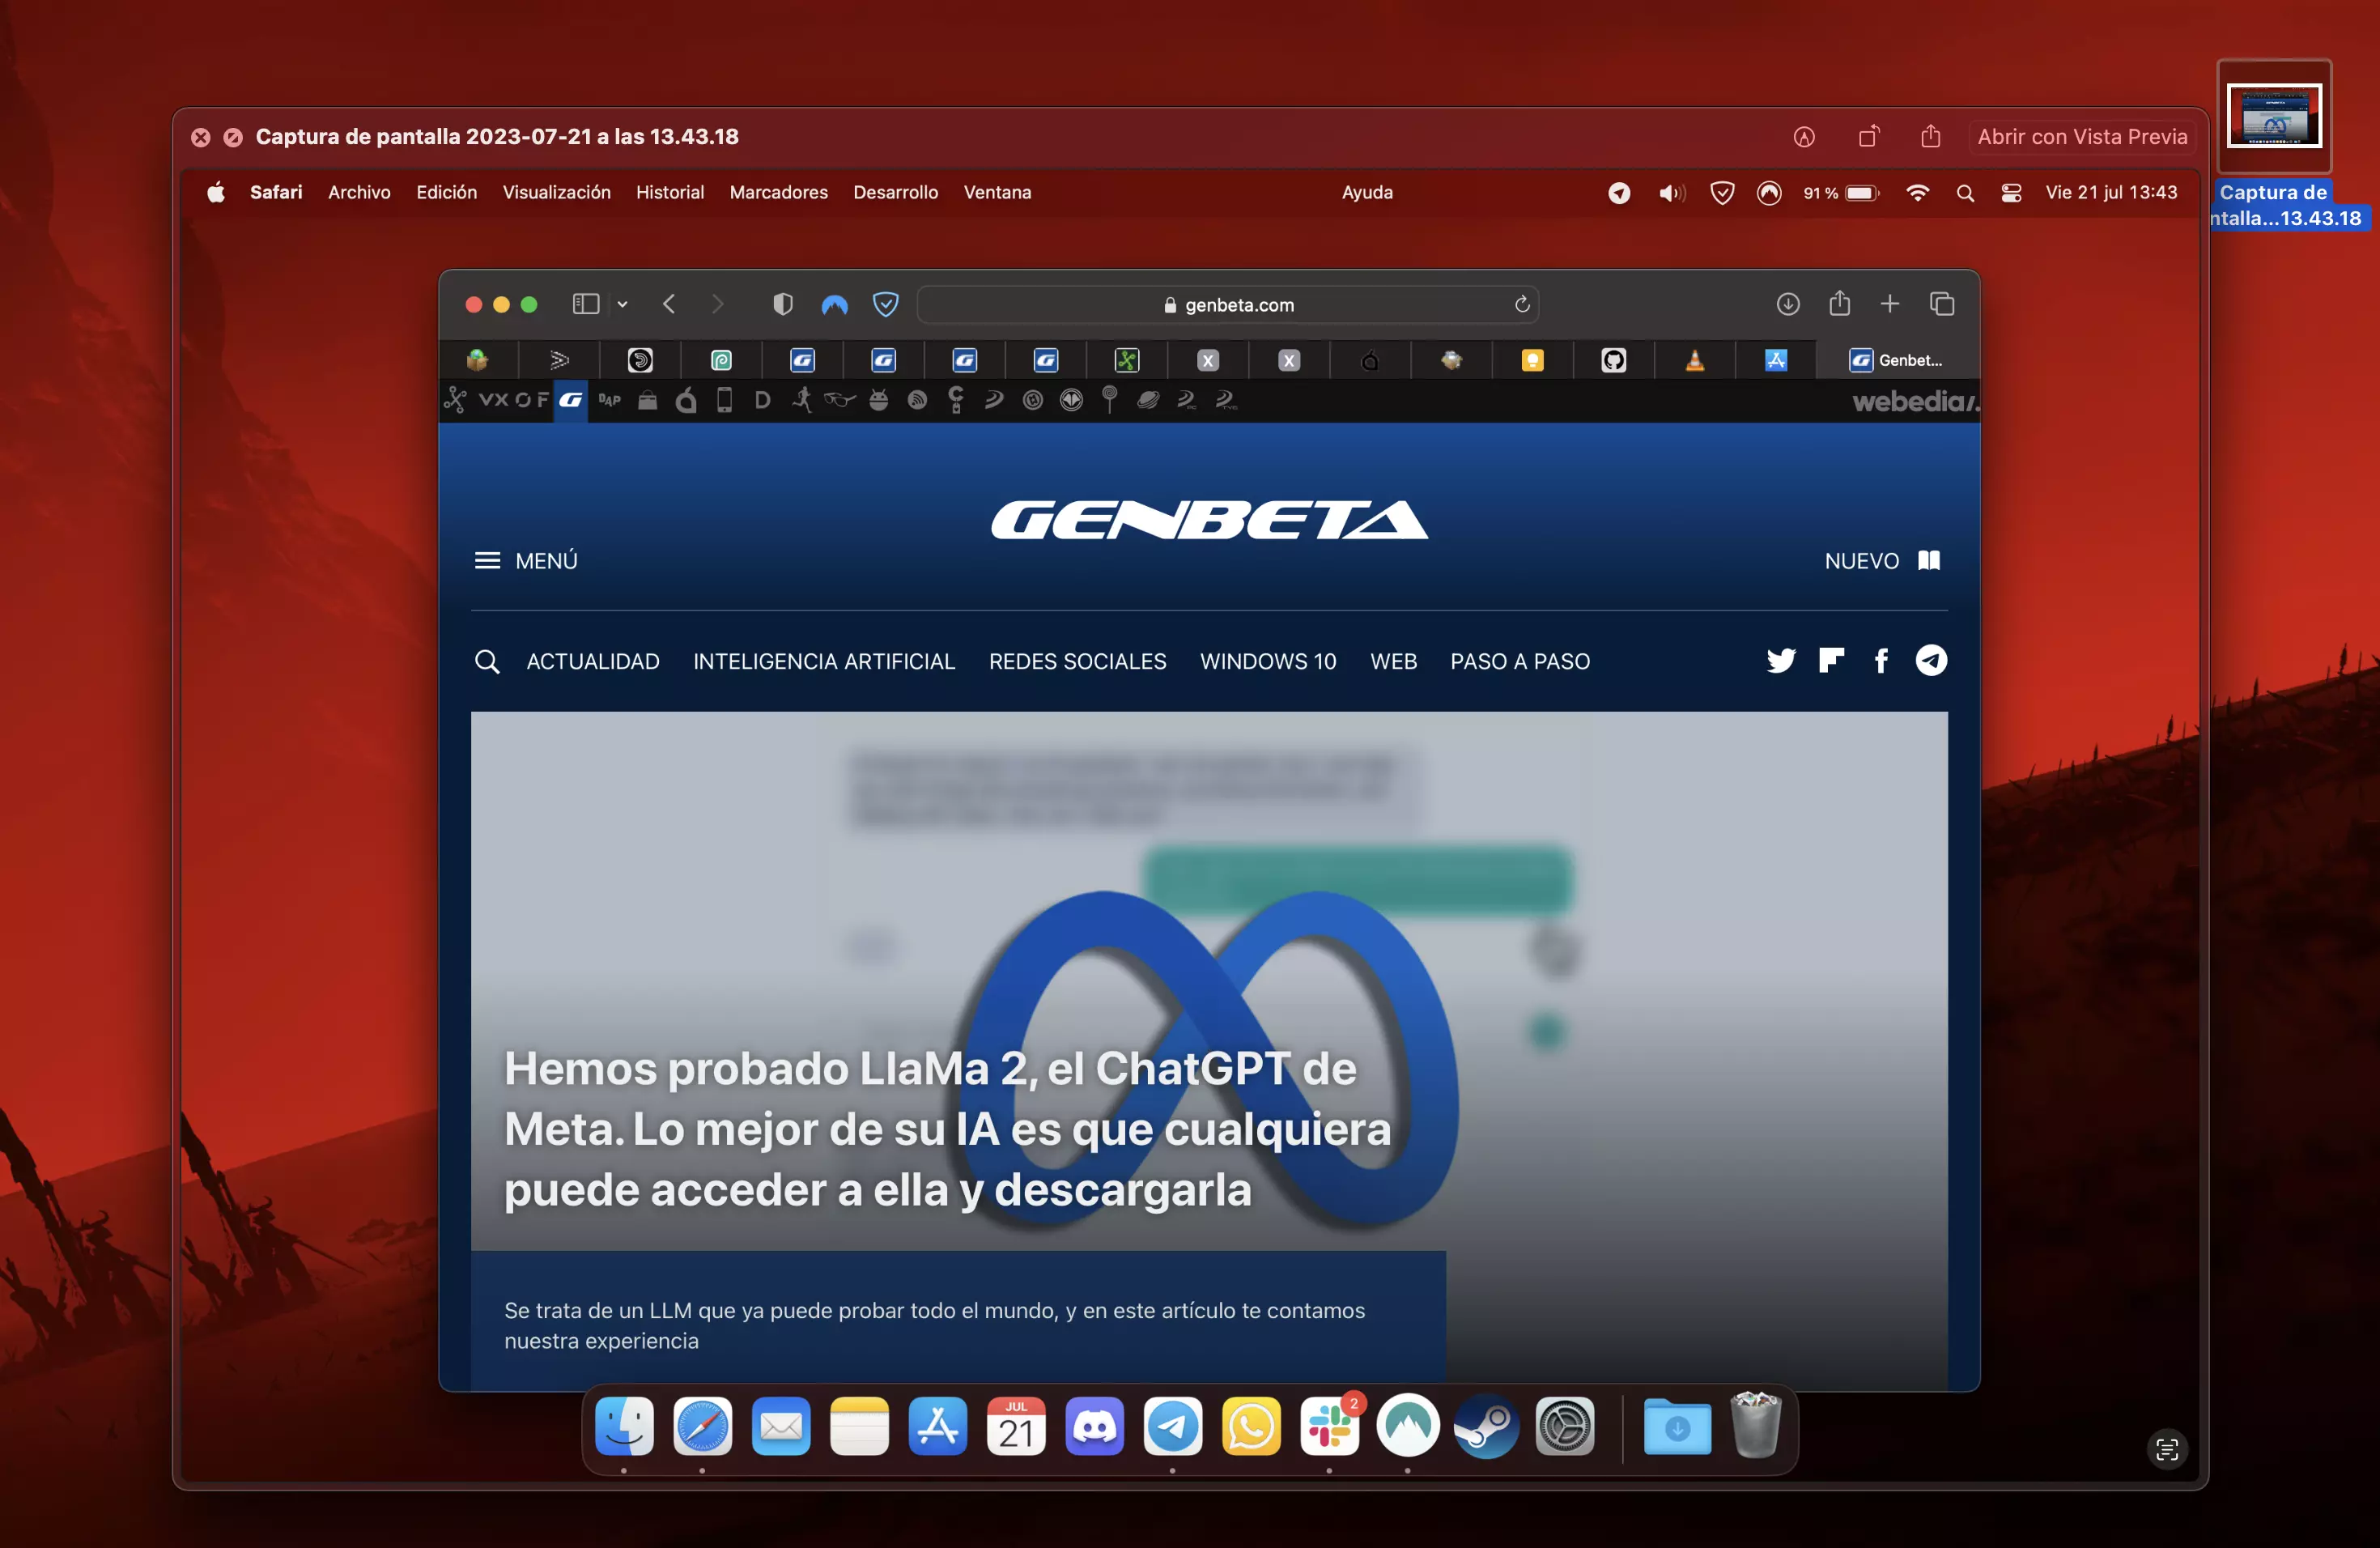Click the share icon in Quick Look title bar
This screenshot has width=2380, height=1548.
click(x=1931, y=136)
